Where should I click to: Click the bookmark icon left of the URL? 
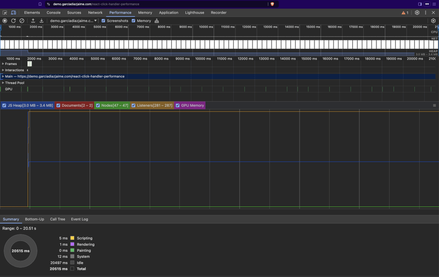coord(40,4)
